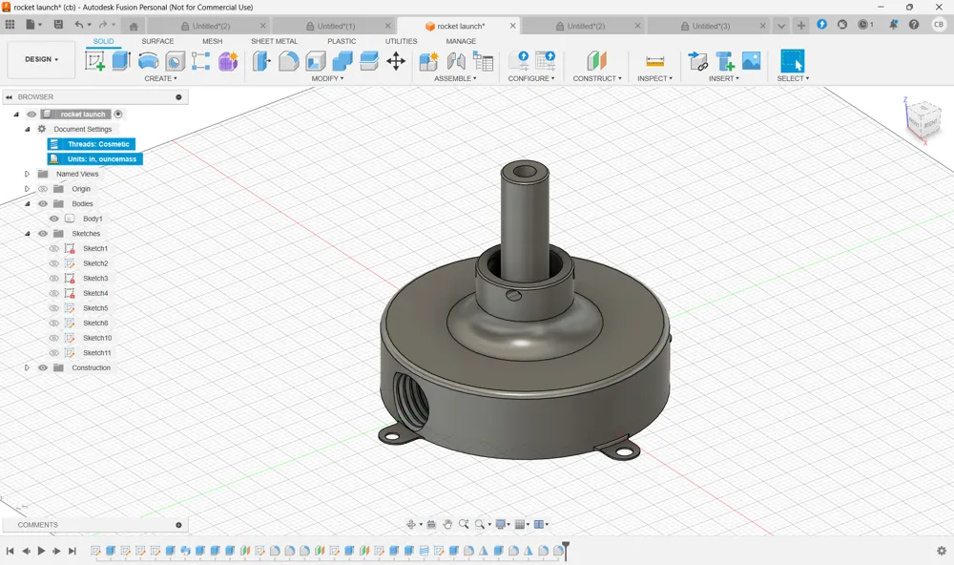Click the Insert Canvas image icon
The width and height of the screenshot is (954, 565).
[752, 61]
